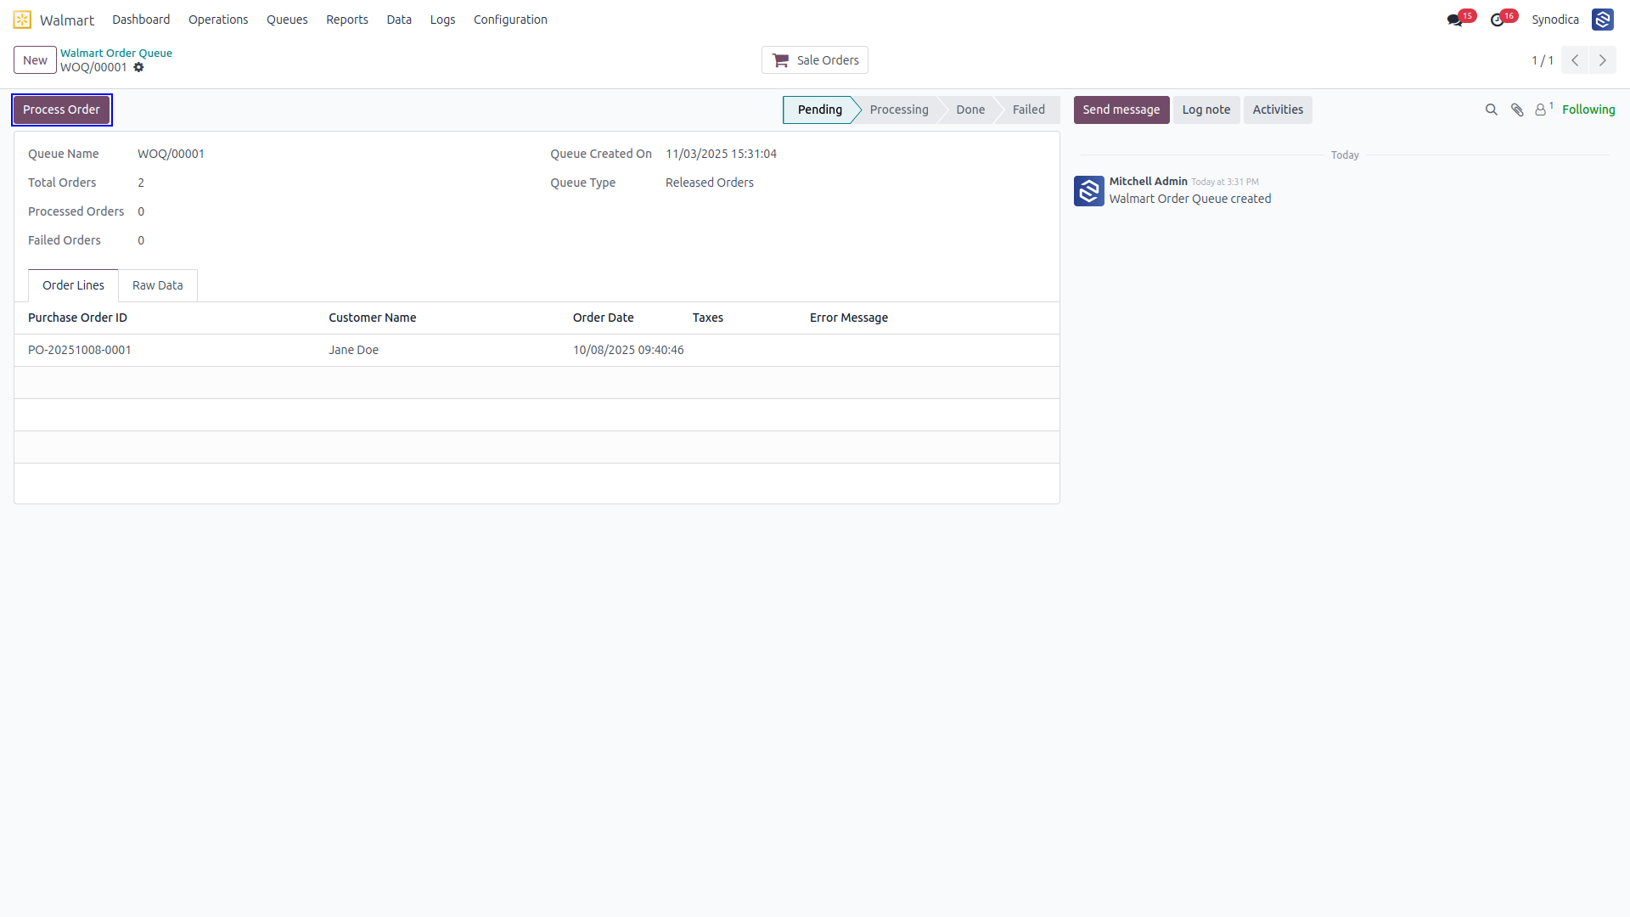1630x917 pixels.
Task: Open the Reports menu
Action: (x=347, y=20)
